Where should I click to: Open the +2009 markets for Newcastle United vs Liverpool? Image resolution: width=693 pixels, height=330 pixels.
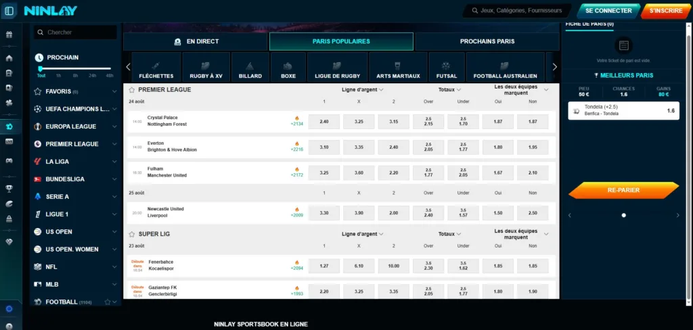[296, 215]
